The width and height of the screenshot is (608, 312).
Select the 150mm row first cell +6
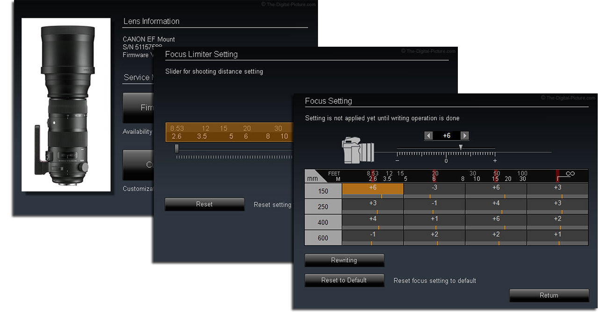coord(373,191)
